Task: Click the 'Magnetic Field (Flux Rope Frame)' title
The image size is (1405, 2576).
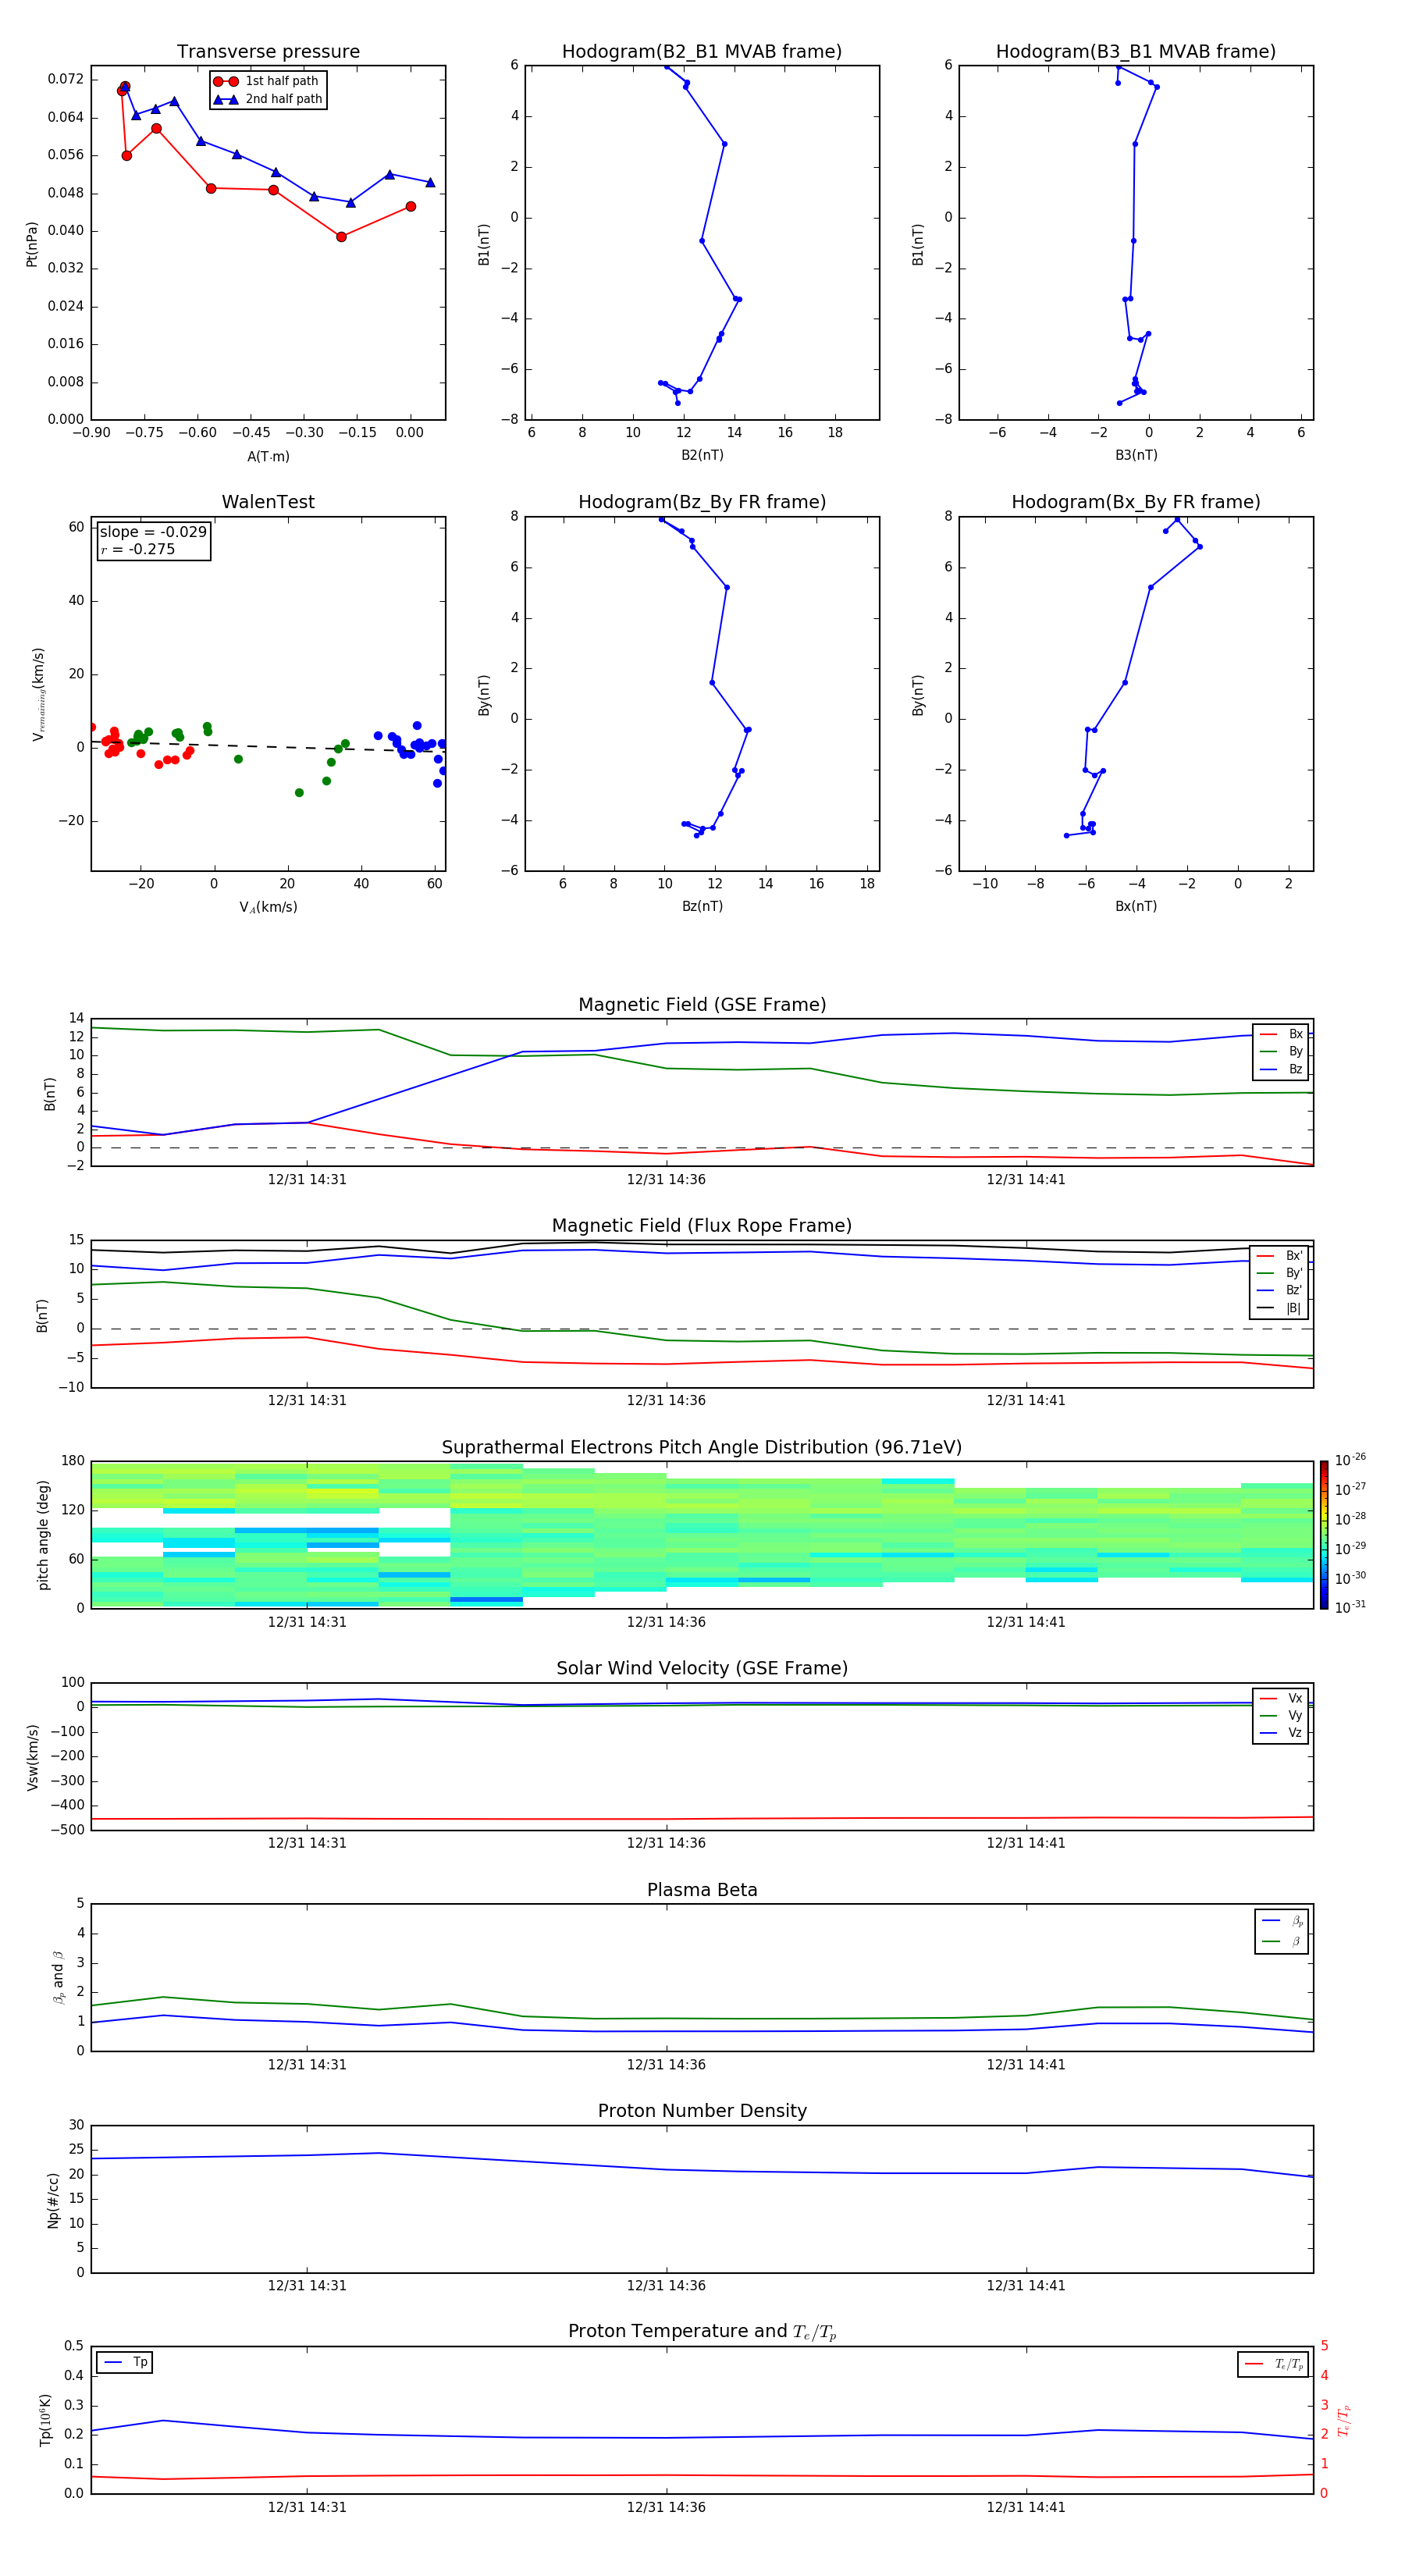Action: pos(701,1226)
